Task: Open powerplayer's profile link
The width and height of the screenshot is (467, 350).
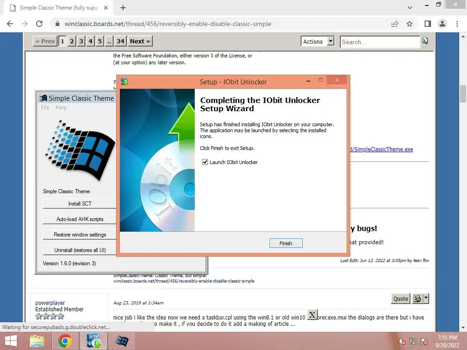Action: [50, 303]
